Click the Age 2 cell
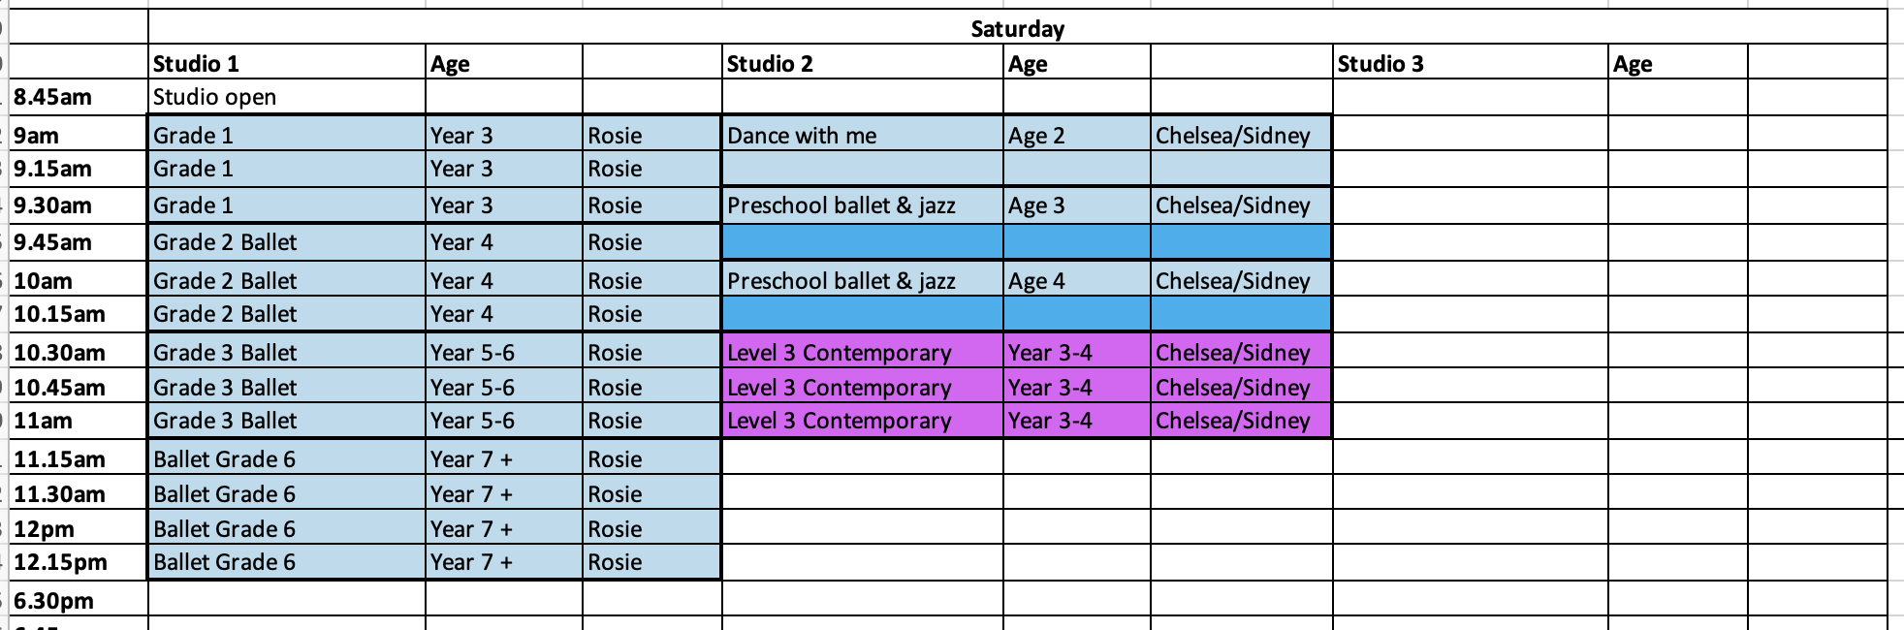This screenshot has width=1904, height=630. [x=1076, y=134]
